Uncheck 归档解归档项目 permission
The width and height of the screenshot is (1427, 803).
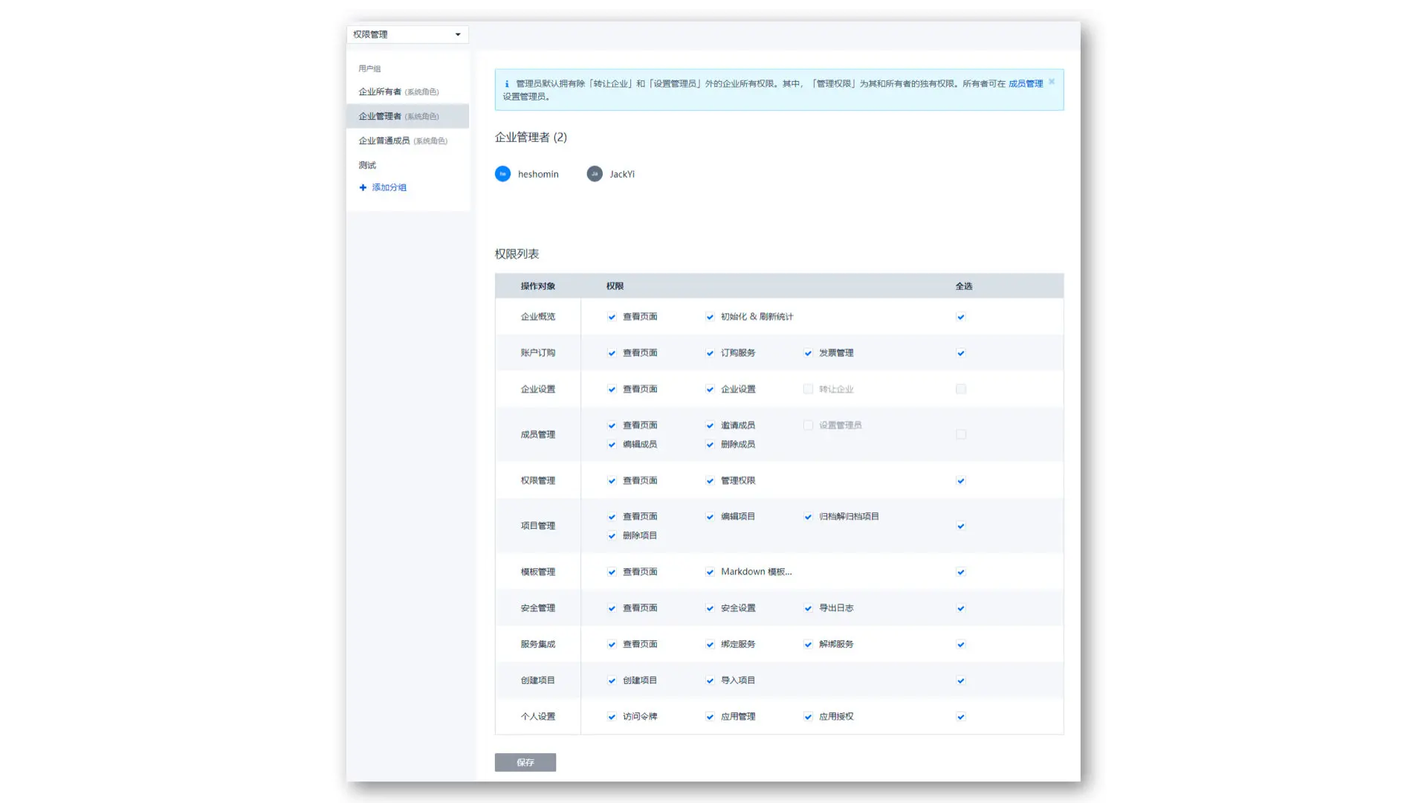click(808, 517)
